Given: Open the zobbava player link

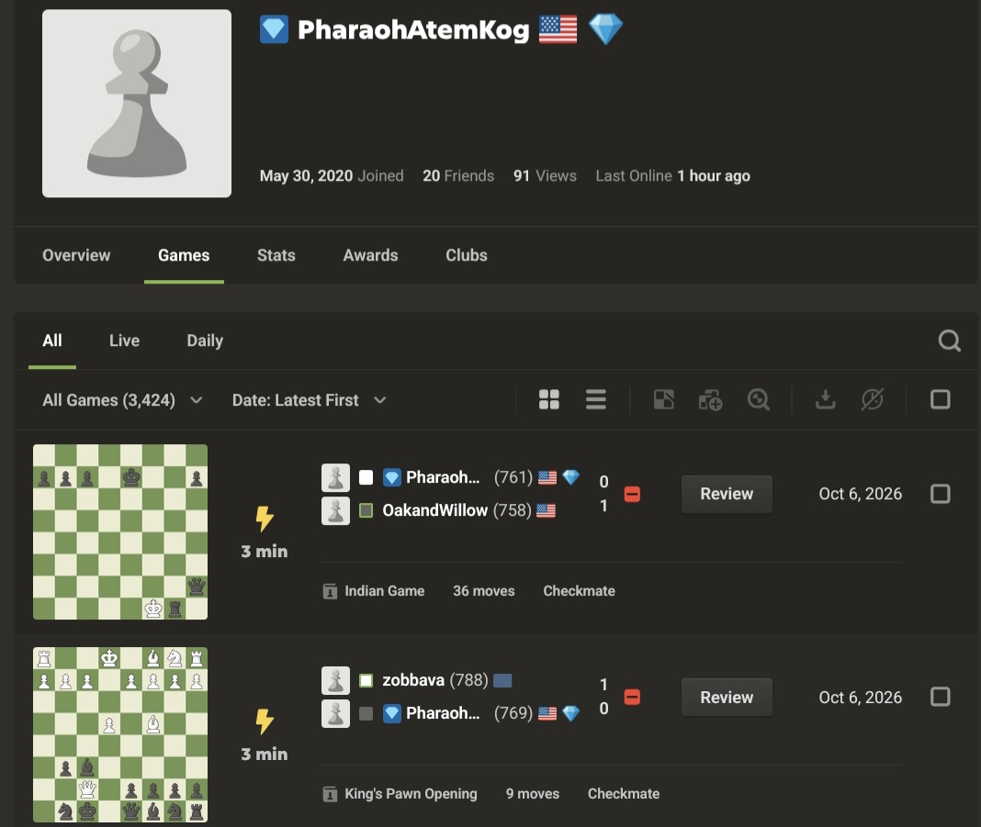Looking at the screenshot, I should tap(413, 680).
